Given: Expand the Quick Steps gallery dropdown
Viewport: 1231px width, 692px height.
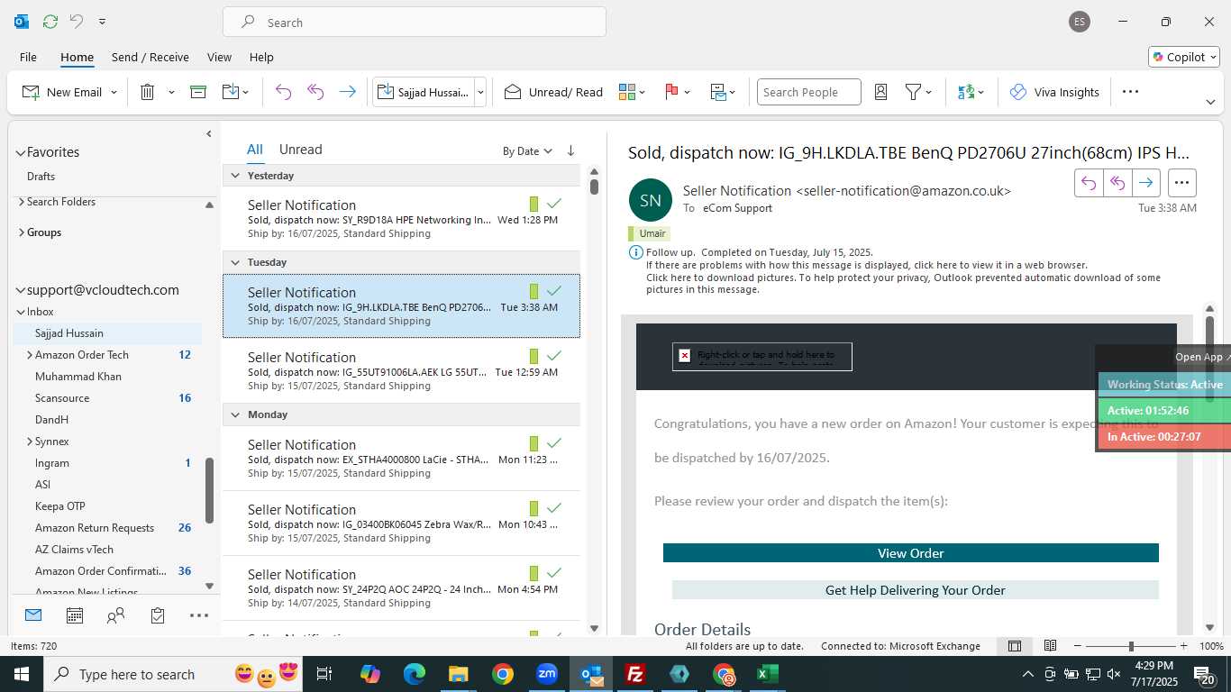Looking at the screenshot, I should 480,92.
